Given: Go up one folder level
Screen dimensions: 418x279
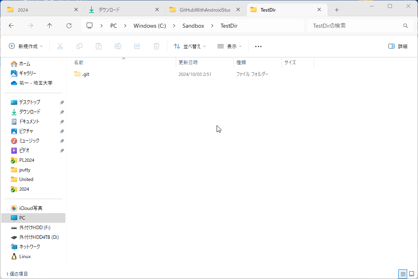Looking at the screenshot, I should point(50,26).
